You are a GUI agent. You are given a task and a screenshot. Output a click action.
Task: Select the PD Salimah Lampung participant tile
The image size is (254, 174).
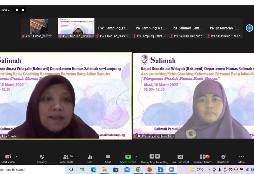click(187, 28)
